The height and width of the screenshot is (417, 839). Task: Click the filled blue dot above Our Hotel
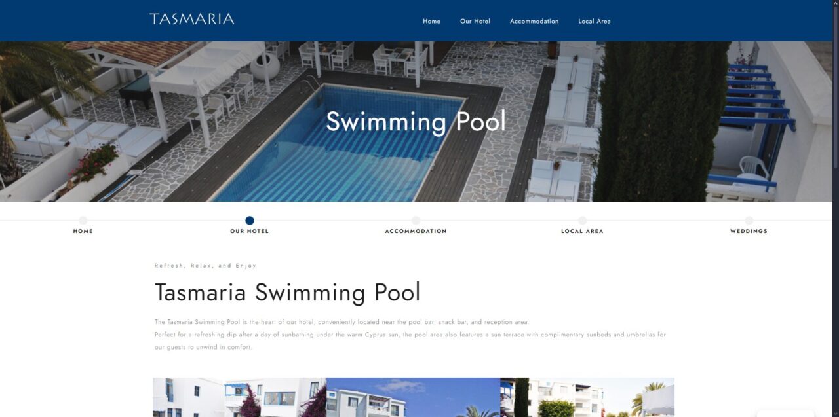(x=250, y=221)
